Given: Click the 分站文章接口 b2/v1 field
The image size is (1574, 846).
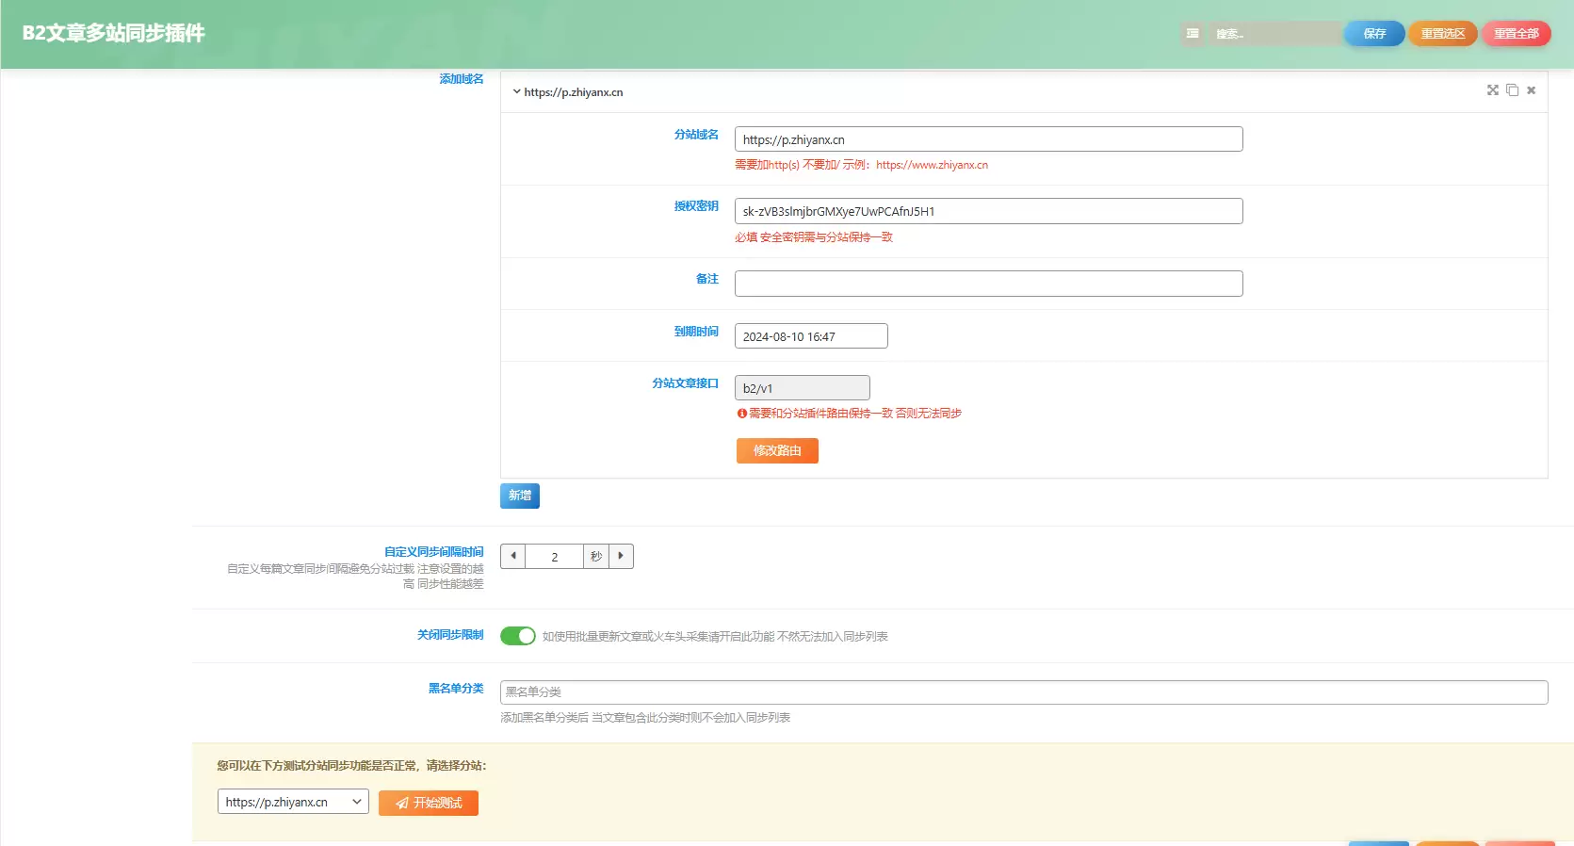Looking at the screenshot, I should [x=802, y=388].
